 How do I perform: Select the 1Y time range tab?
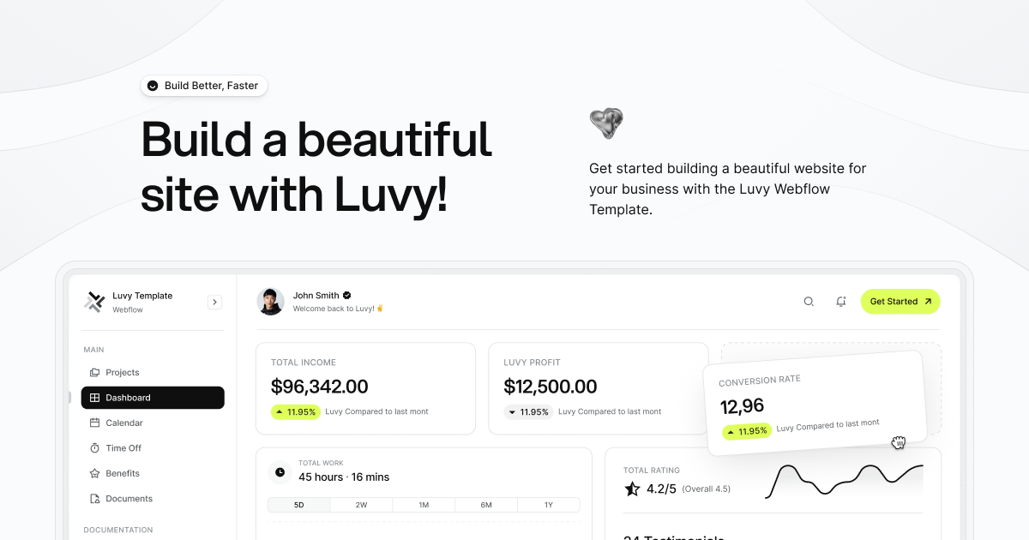[549, 505]
